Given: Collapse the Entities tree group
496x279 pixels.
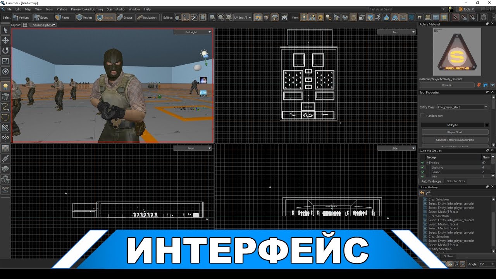Looking at the screenshot, I should click(x=427, y=163).
